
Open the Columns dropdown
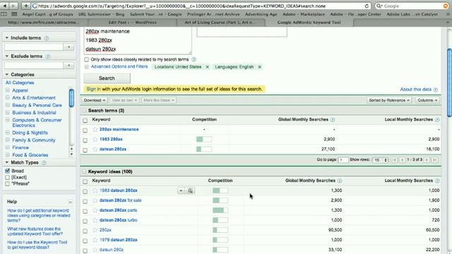427,100
